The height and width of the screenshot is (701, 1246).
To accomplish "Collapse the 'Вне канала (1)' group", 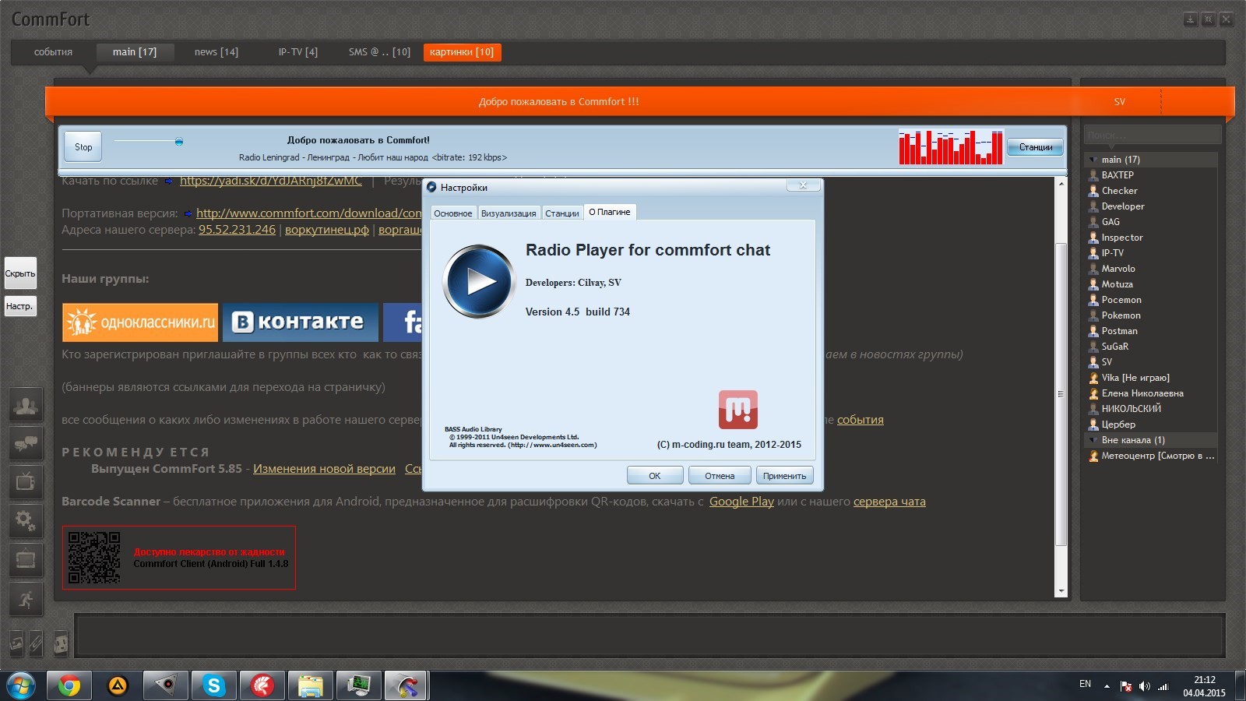I will (1093, 440).
